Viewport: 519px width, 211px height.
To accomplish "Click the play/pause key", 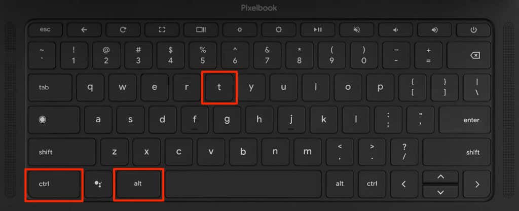I will tap(318, 30).
